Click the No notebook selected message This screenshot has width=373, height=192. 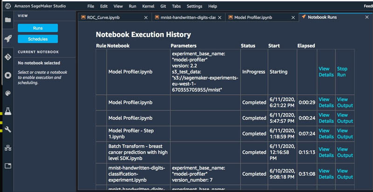coord(39,63)
